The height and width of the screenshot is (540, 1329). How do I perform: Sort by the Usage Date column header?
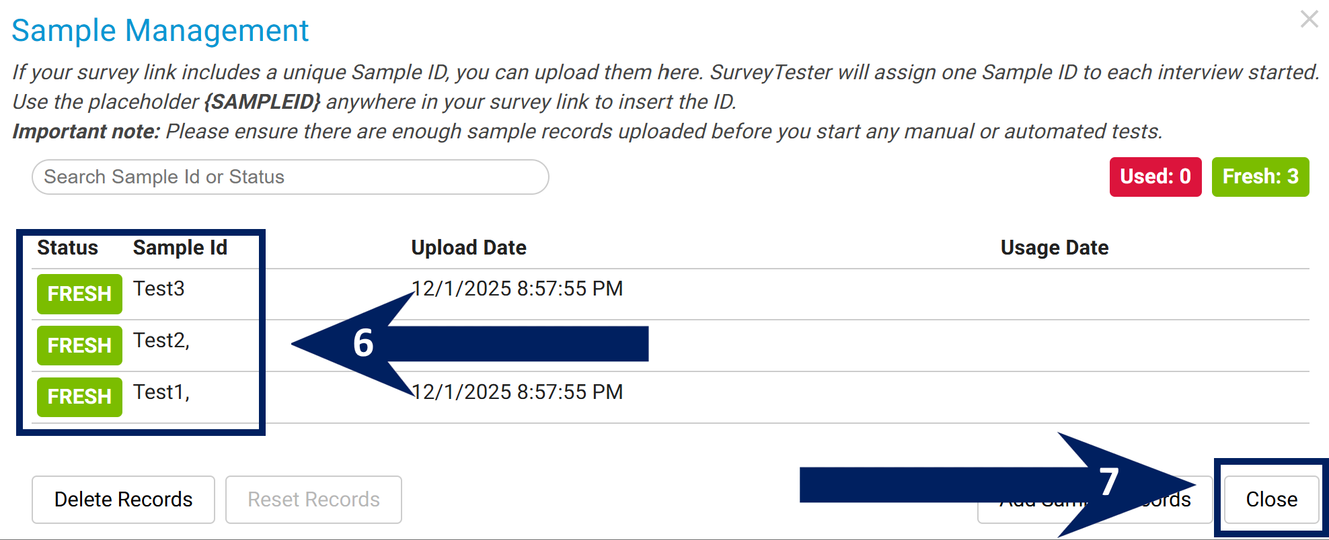point(1054,248)
